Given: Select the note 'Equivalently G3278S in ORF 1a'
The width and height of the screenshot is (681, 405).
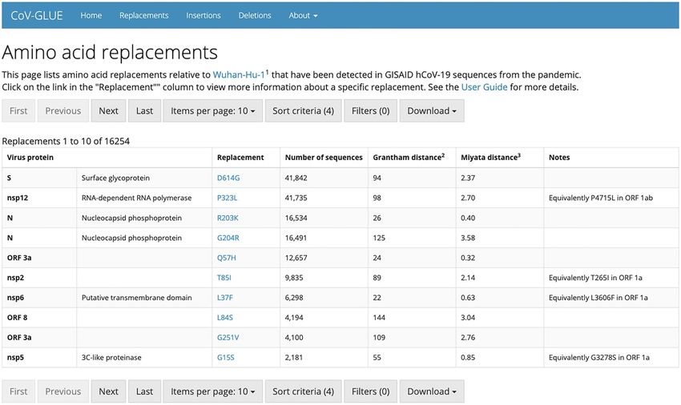Looking at the screenshot, I should pos(599,358).
